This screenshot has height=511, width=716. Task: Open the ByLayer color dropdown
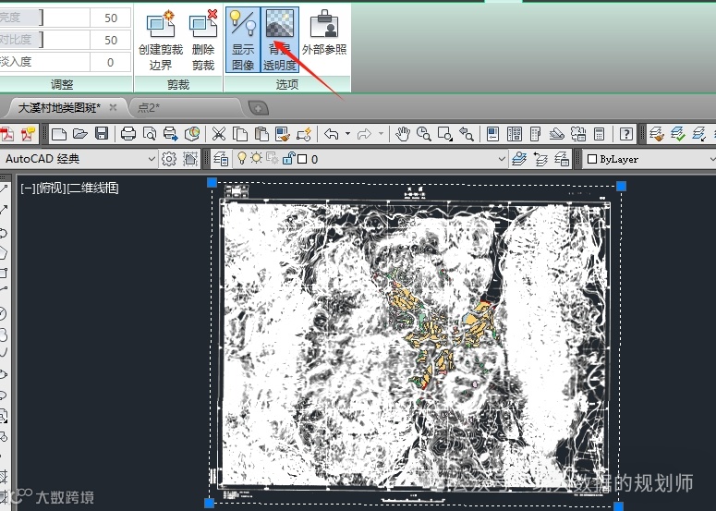[649, 159]
